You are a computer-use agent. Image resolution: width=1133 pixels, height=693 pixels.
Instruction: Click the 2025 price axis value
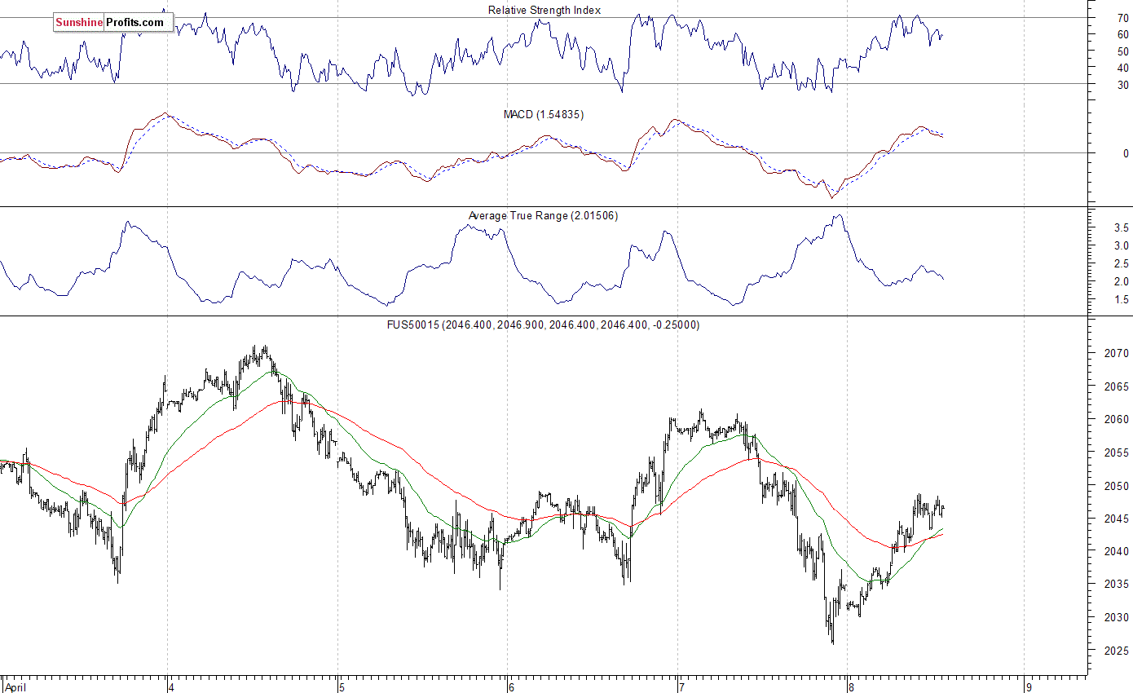1118,651
